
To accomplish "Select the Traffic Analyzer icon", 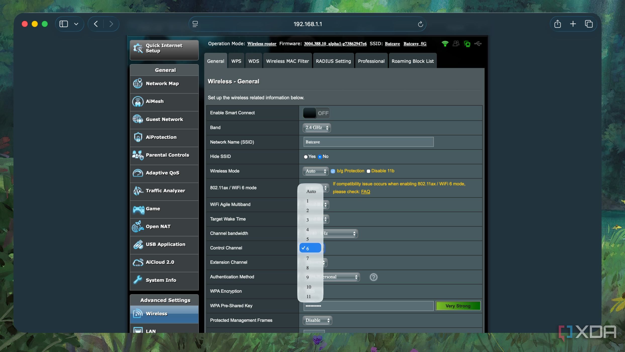I will (138, 191).
